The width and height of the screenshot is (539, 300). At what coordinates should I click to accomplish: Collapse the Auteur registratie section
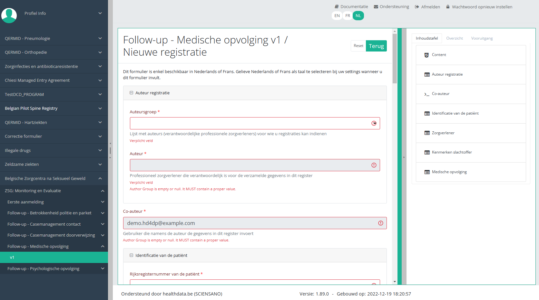click(132, 93)
